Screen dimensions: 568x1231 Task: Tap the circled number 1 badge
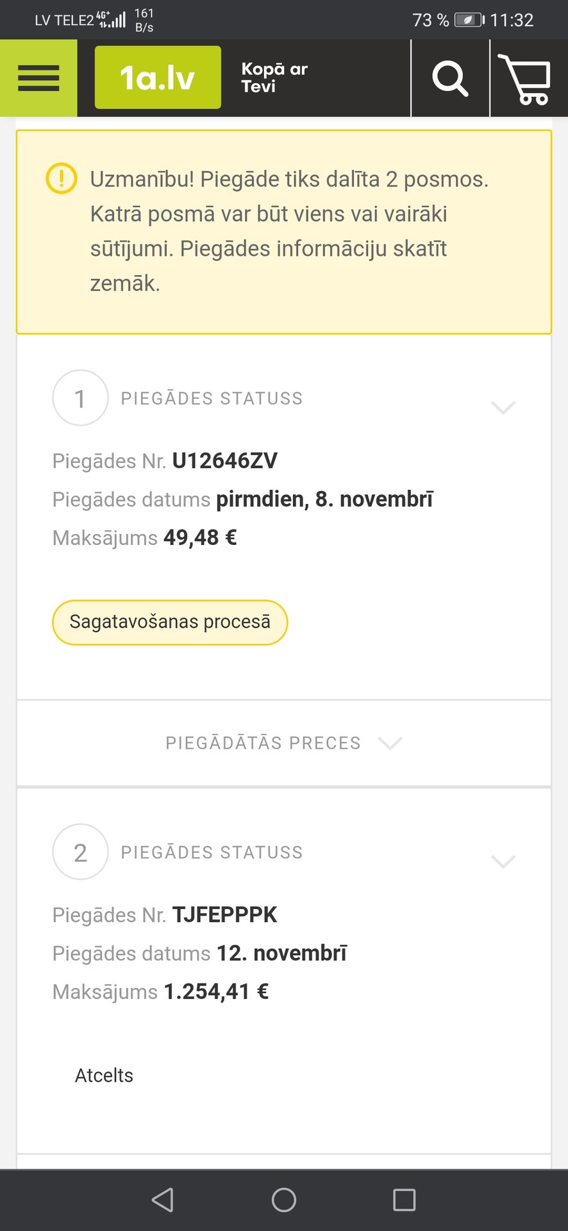coord(80,398)
